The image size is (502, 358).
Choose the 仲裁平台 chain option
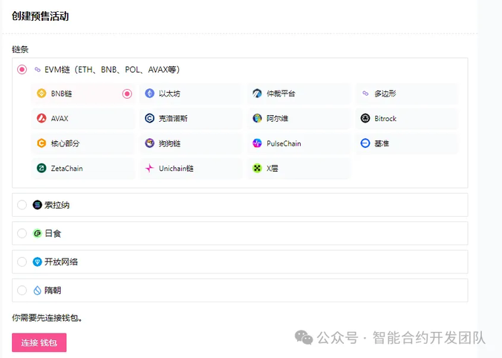(299, 94)
